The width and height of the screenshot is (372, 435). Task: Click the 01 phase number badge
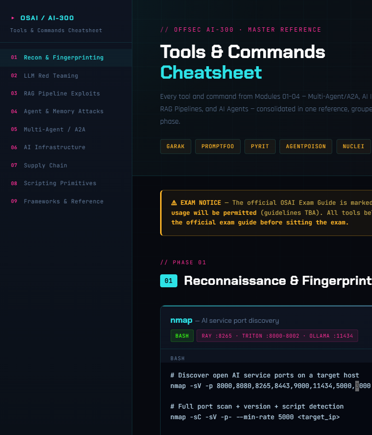click(169, 281)
